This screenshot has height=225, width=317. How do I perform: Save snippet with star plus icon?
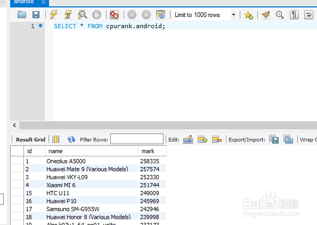pyautogui.click(x=248, y=15)
